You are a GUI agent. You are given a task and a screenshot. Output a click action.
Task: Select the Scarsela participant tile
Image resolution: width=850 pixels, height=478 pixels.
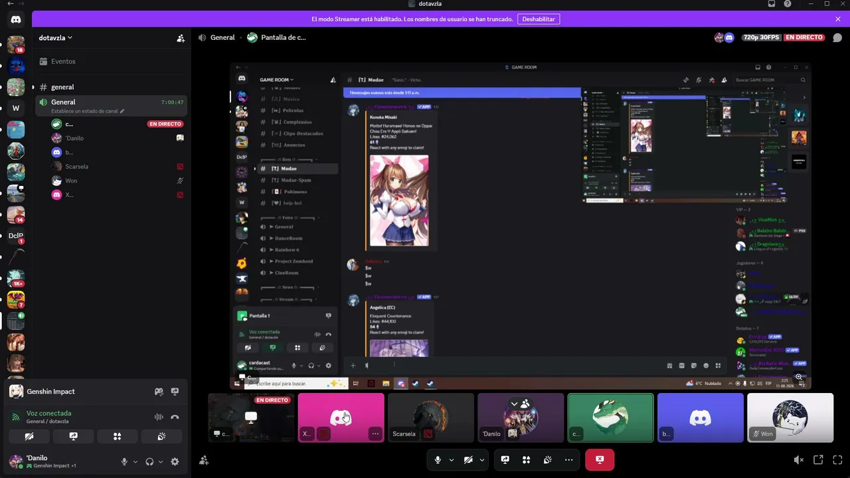pos(431,418)
